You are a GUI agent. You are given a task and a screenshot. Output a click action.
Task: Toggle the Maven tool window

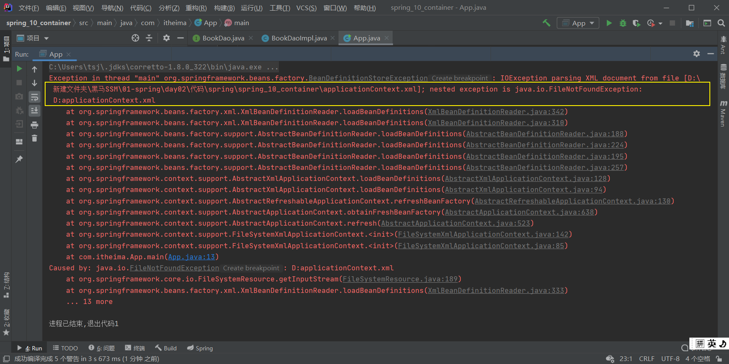(x=723, y=113)
